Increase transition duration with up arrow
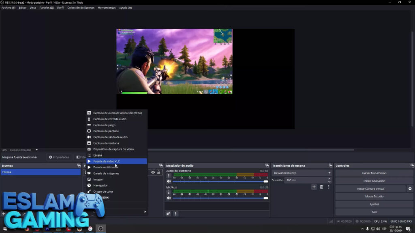 click(x=329, y=179)
